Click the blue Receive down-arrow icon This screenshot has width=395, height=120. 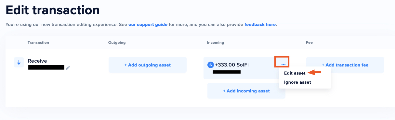point(19,62)
